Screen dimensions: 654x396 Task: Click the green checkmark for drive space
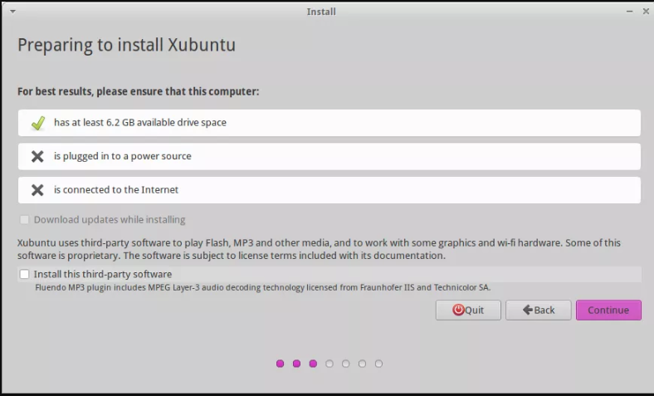[38, 123]
